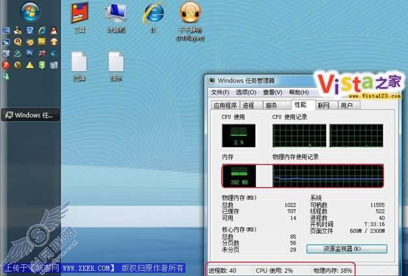This screenshot has height=276, width=408.
Task: Open the blue shield quick launch icon
Action: tap(30, 31)
